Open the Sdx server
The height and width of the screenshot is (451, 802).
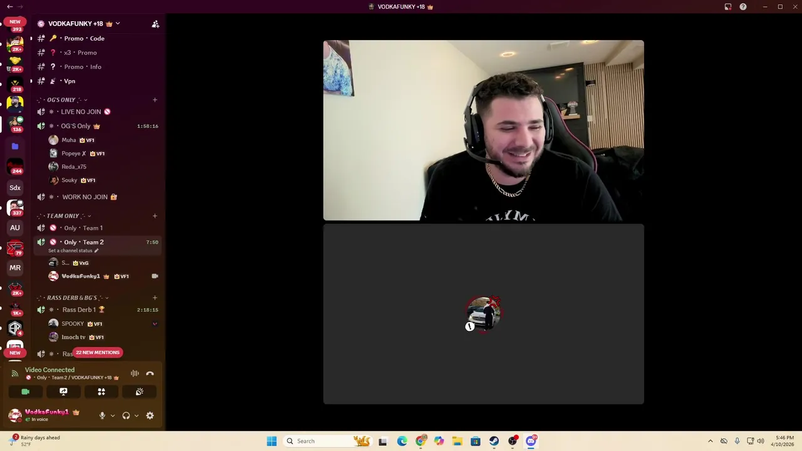tap(15, 187)
